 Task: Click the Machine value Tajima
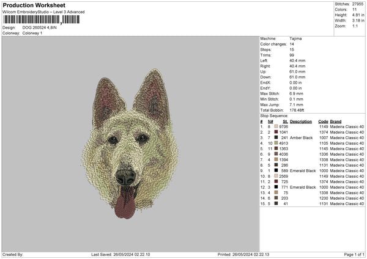click(x=295, y=38)
